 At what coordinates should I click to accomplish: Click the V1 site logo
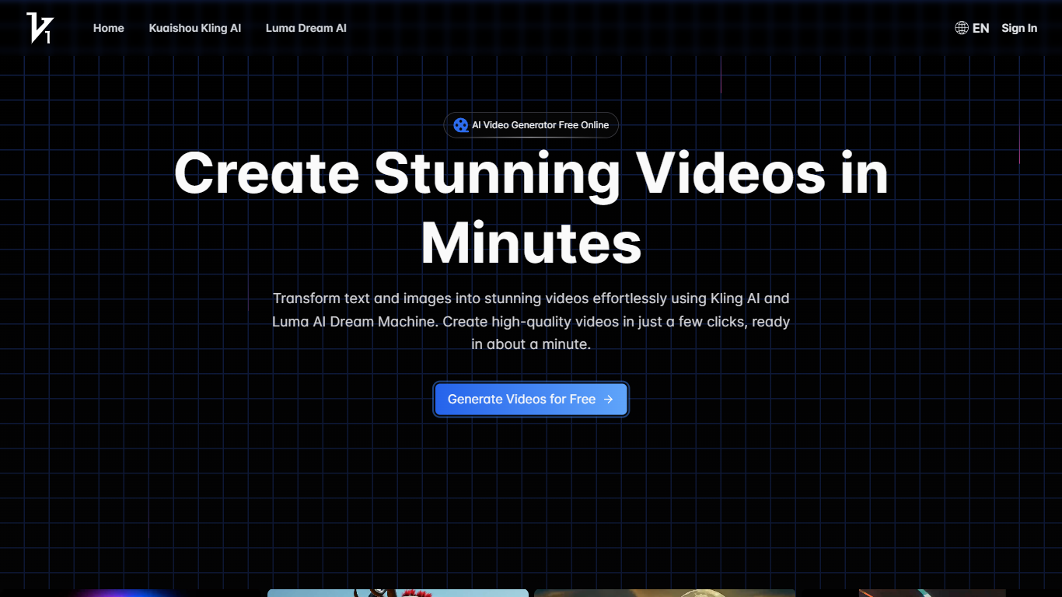pyautogui.click(x=39, y=28)
